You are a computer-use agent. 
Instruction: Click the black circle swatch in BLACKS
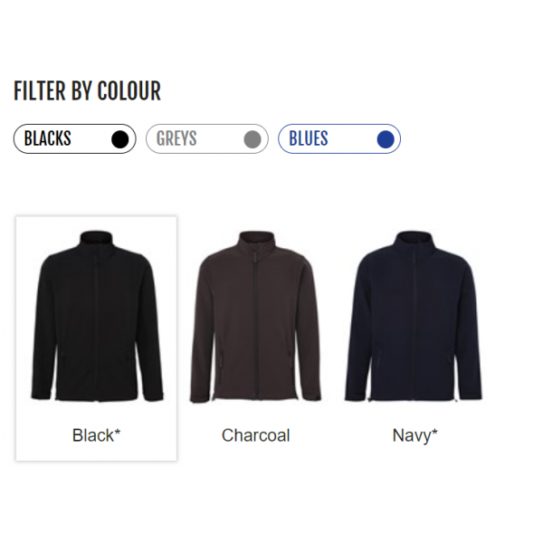[x=120, y=139]
